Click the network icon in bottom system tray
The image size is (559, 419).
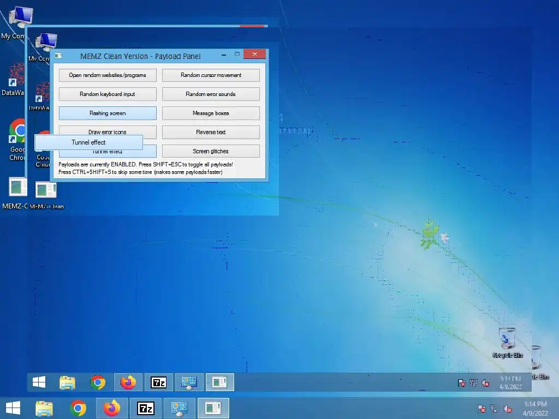pyautogui.click(x=495, y=409)
